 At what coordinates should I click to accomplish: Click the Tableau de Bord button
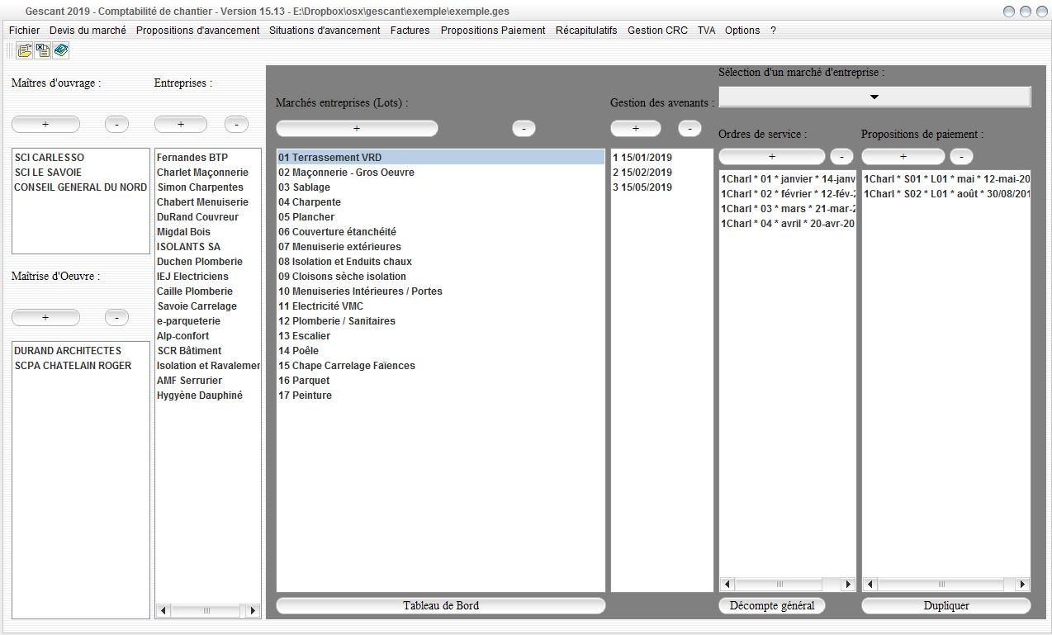[441, 605]
